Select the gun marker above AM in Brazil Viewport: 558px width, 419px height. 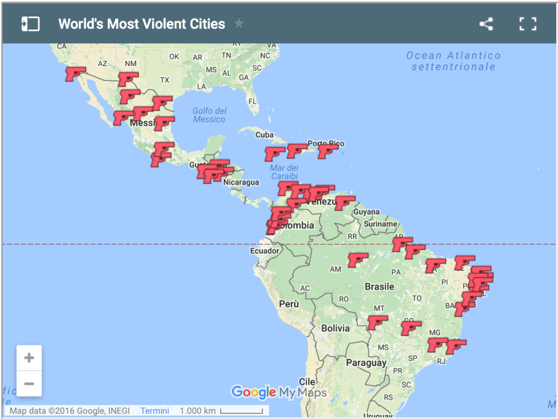358,260
